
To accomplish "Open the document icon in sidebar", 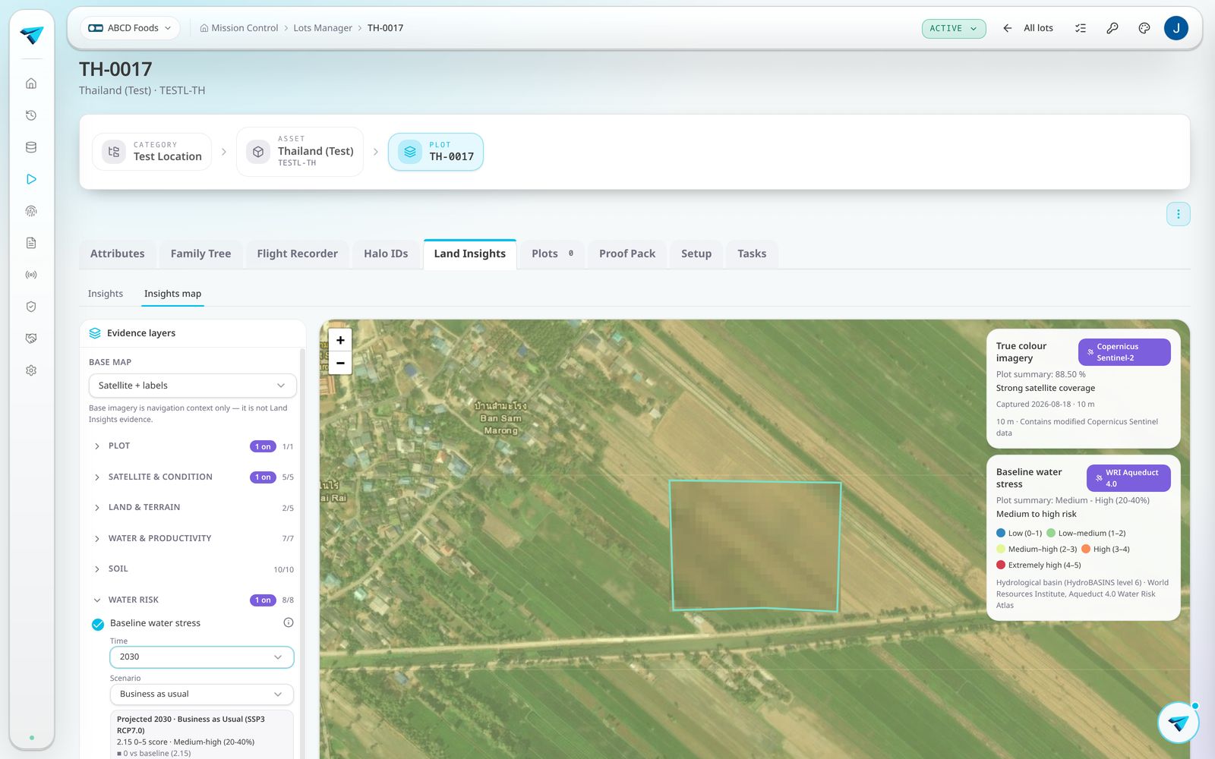I will pyautogui.click(x=31, y=243).
